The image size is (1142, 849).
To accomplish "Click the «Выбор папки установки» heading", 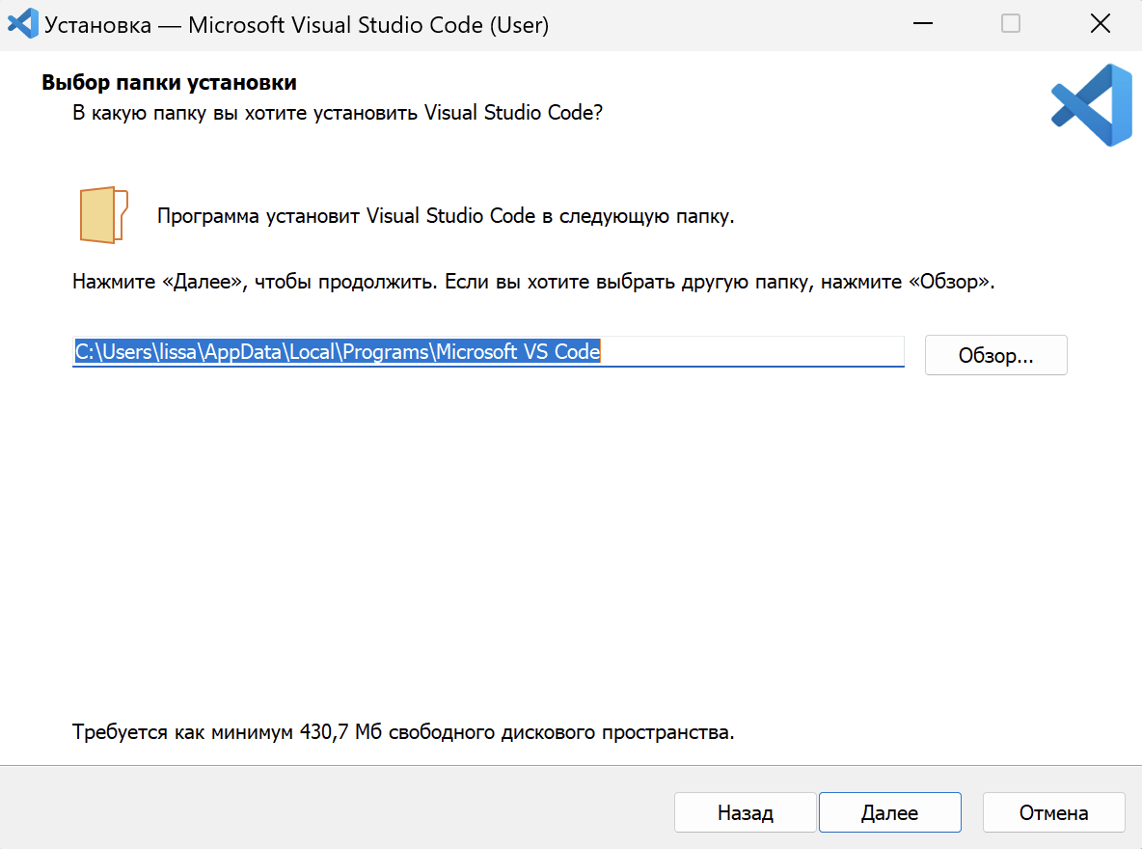I will click(169, 83).
